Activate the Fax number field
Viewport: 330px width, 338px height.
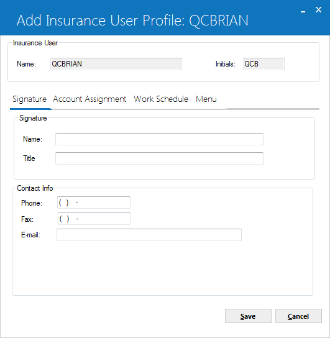coord(94,219)
